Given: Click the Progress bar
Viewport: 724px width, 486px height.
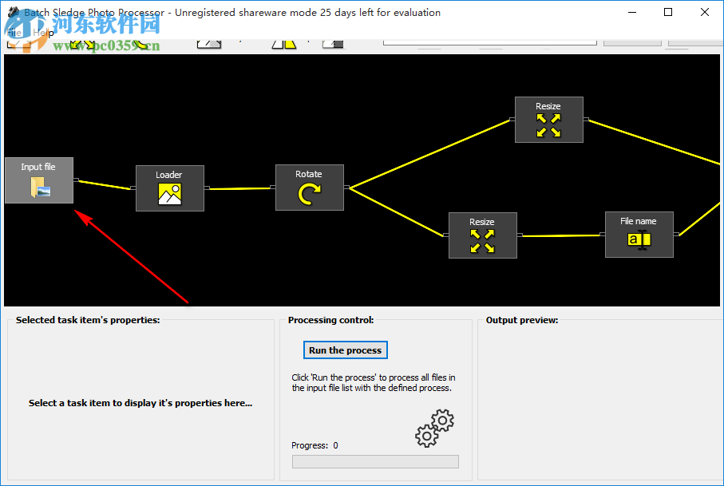Looking at the screenshot, I should [x=374, y=461].
